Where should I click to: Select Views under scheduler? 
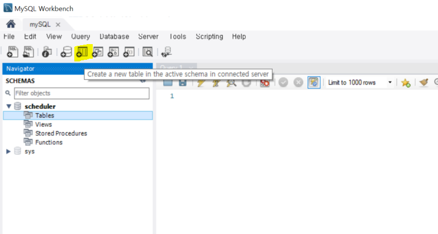[44, 124]
